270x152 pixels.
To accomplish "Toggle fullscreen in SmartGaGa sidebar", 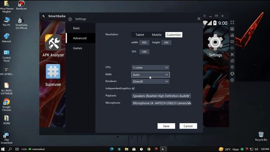I will [x=232, y=22].
